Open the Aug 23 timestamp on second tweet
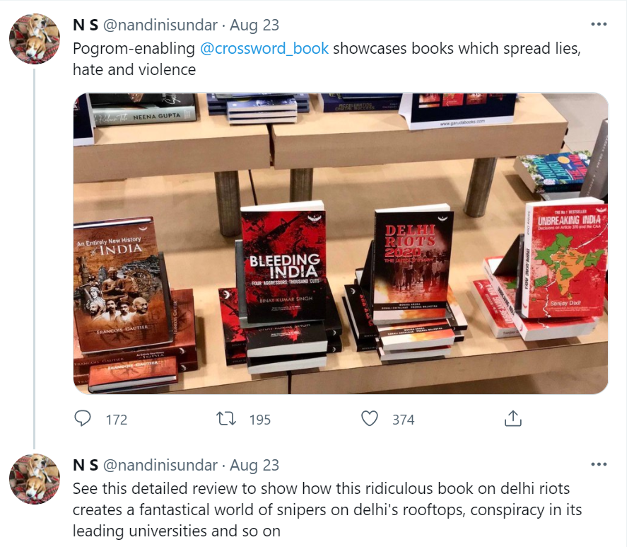Viewport: 634px width, 547px height. [254, 466]
